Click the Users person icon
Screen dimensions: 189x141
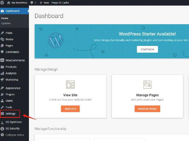pos(2,101)
